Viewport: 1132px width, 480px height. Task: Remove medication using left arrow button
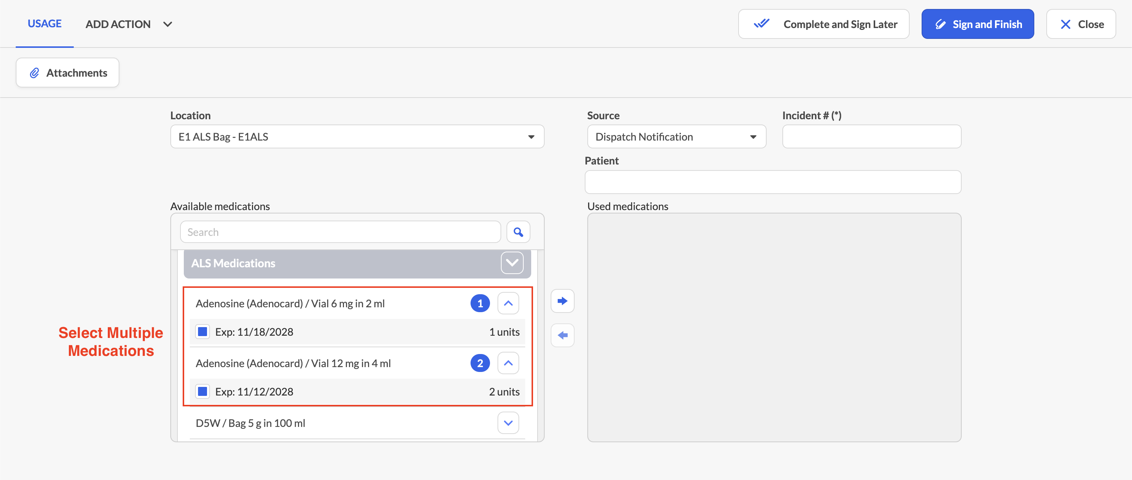click(562, 336)
